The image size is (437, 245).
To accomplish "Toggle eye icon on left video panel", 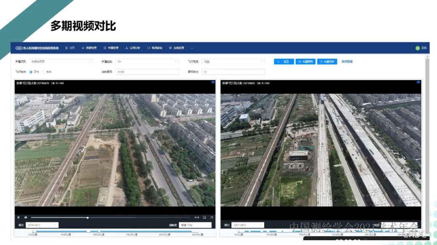I will click(213, 82).
